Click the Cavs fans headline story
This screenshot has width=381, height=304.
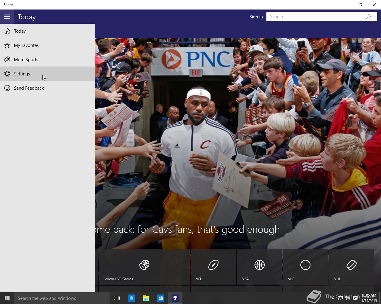(x=188, y=229)
